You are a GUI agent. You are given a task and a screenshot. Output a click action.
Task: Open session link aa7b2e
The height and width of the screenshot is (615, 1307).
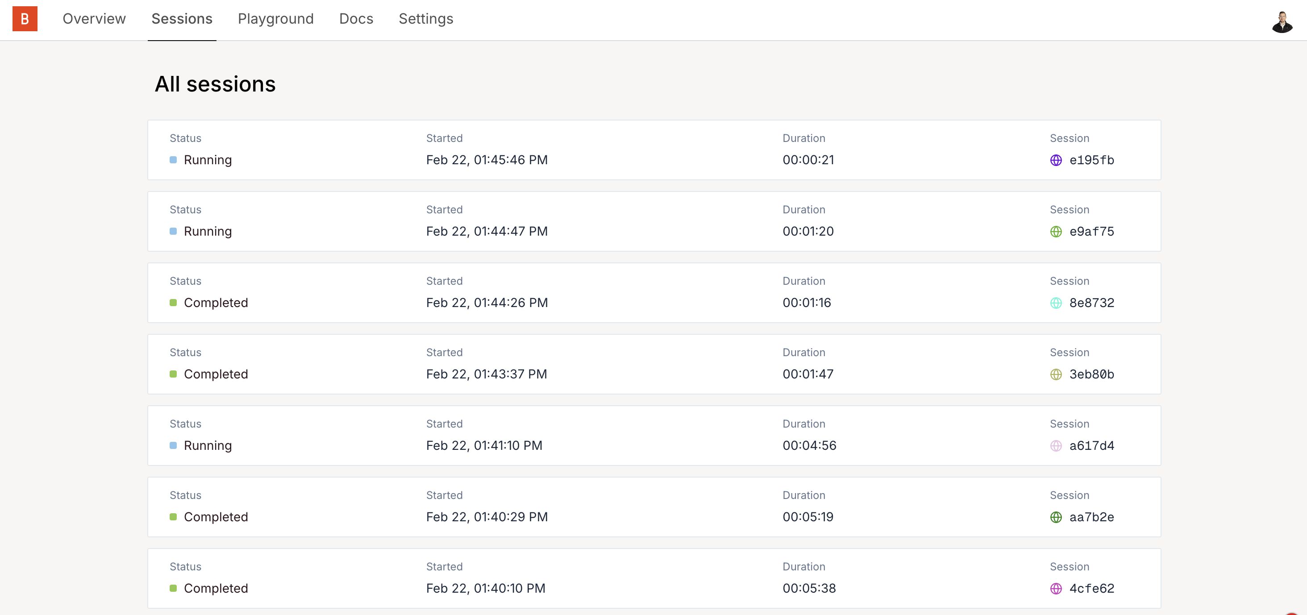[x=1091, y=517]
